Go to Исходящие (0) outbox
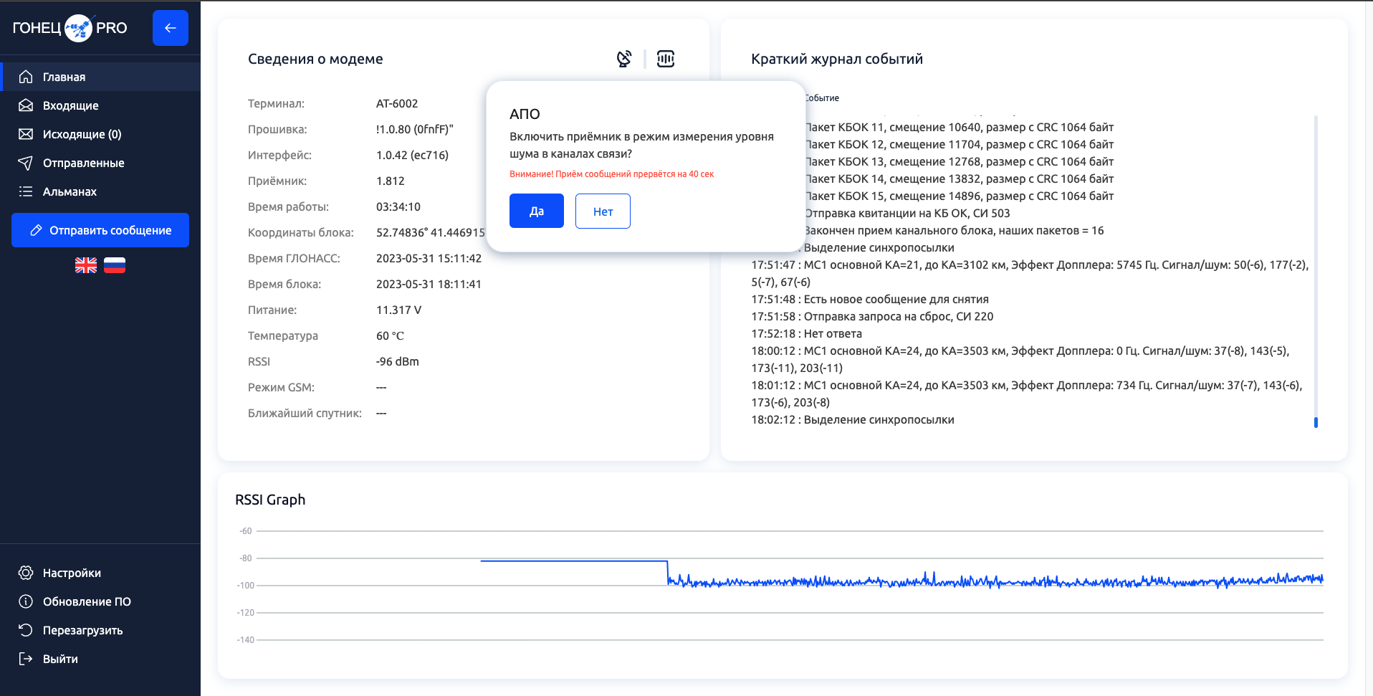The image size is (1373, 696). pos(82,134)
